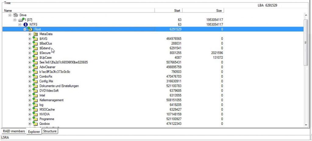Expand the AdwCleaner folder node
Screen dimensions: 312x141
pos(30,67)
